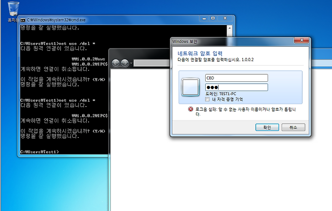Click the user name field containing CEO
This screenshot has width=332, height=211.
236,78
